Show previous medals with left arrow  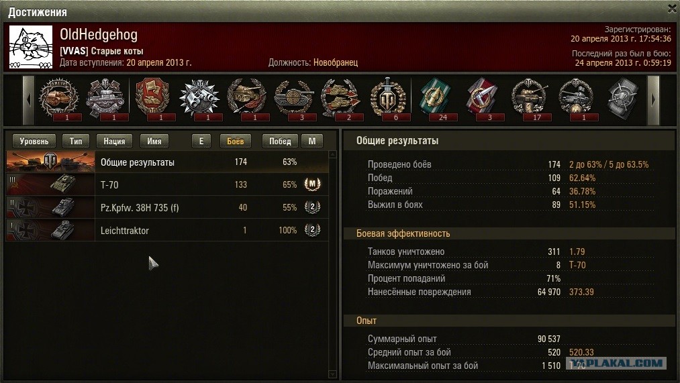[29, 100]
